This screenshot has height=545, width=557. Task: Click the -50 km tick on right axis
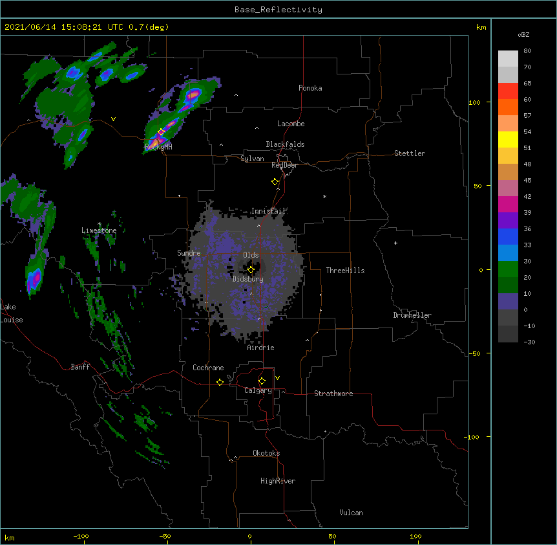[474, 353]
